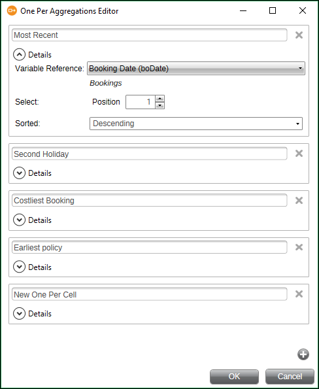This screenshot has width=319, height=389.
Task: Delete the Earliest policy aggregation
Action: click(299, 247)
